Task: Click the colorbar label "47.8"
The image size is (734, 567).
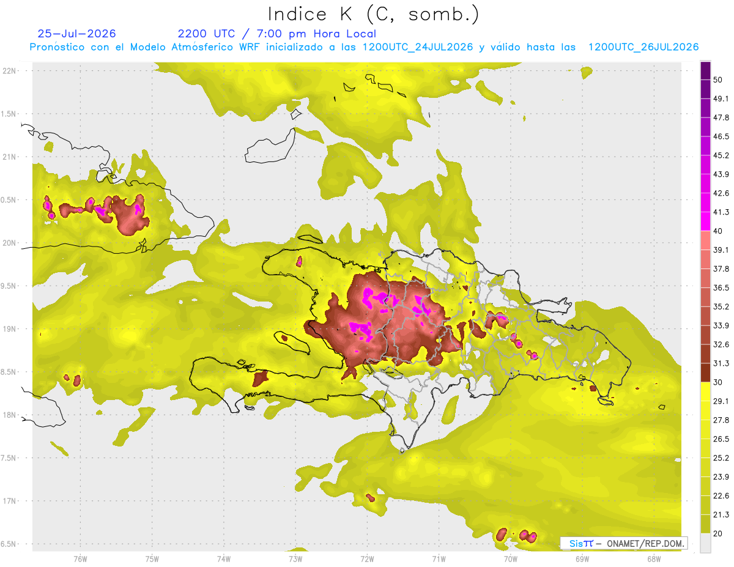Action: point(721,117)
